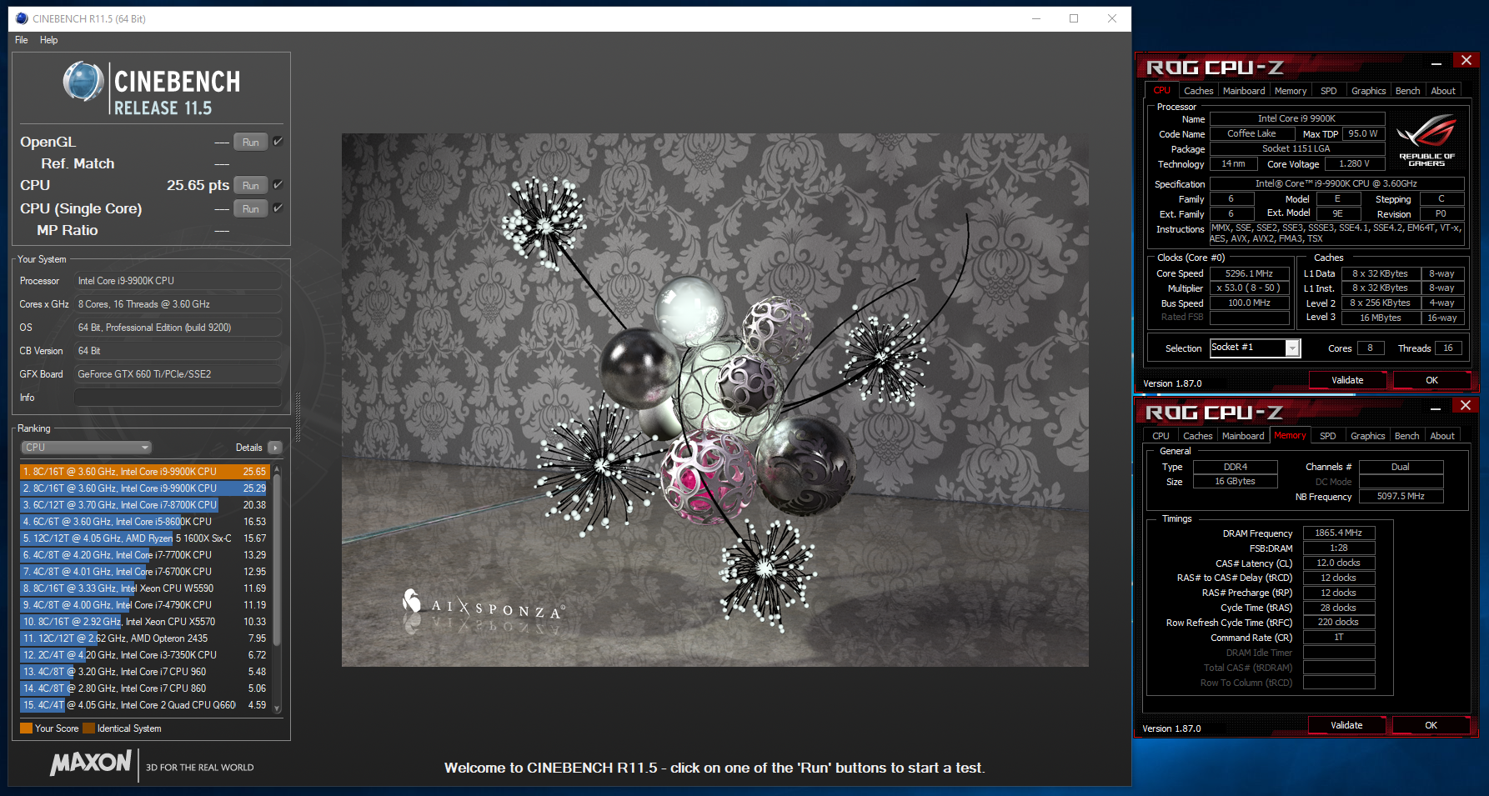This screenshot has width=1489, height=796.
Task: Click OK in upper CPU-Z window
Action: pyautogui.click(x=1431, y=380)
